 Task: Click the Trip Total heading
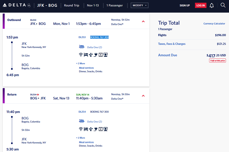point(169,23)
